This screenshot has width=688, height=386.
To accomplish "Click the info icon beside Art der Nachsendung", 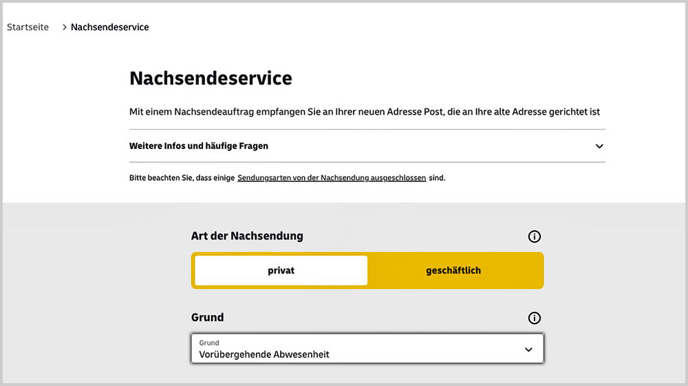I will pos(534,236).
